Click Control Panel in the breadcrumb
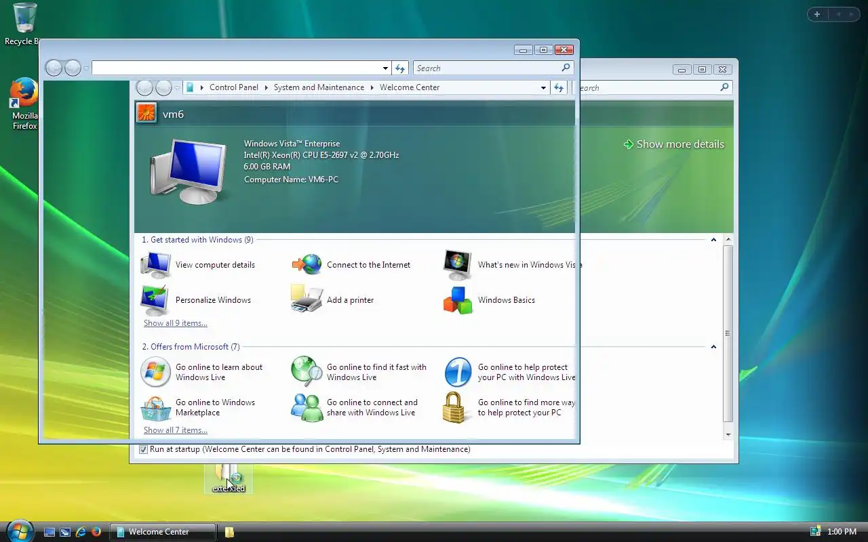The image size is (868, 542). 234,87
